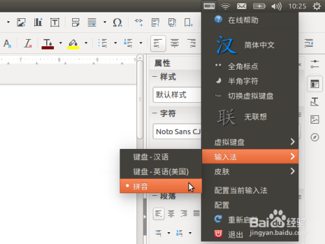Open the Navigator compass icon in the sidebar
This screenshot has width=325, height=244.
[315, 137]
